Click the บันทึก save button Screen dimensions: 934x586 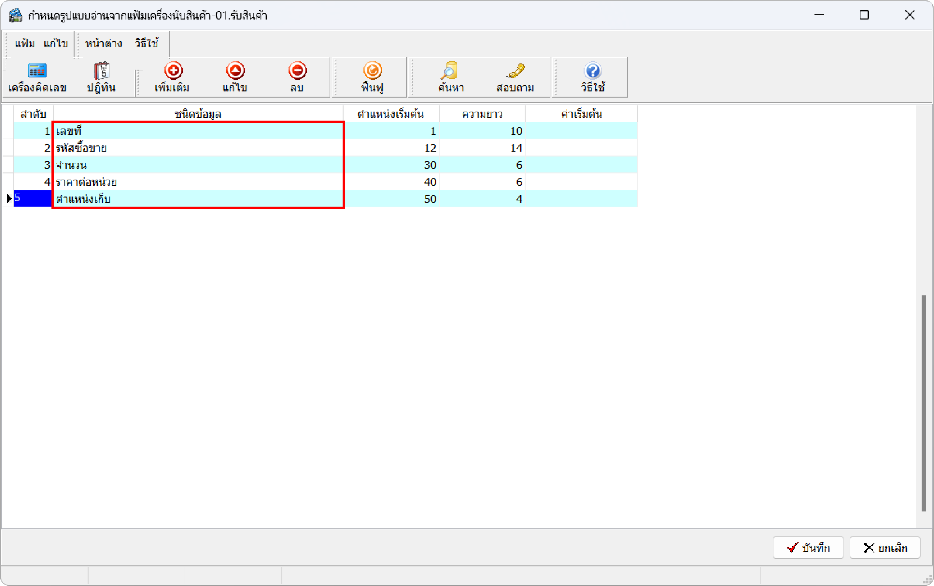pyautogui.click(x=808, y=548)
